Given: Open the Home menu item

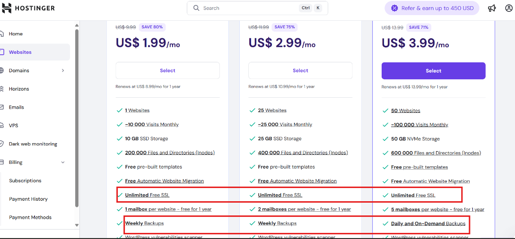Looking at the screenshot, I should pos(16,34).
